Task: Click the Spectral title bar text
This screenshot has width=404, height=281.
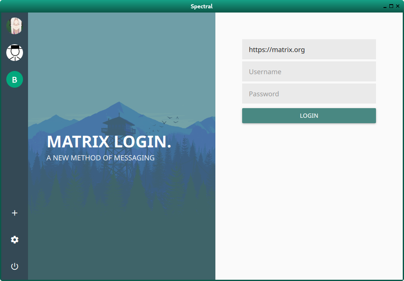Action: (202, 6)
